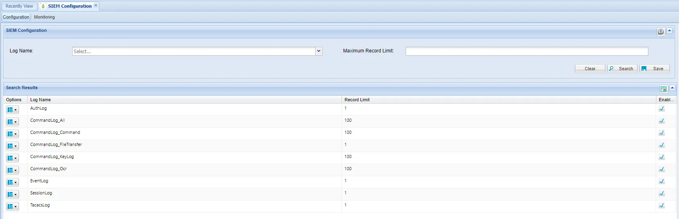Toggle enabled checkmark for CommandLog_Ocr
This screenshot has width=679, height=219.
pos(662,169)
